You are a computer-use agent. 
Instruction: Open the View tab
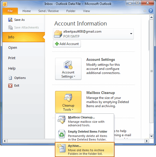pyautogui.click(x=86, y=11)
